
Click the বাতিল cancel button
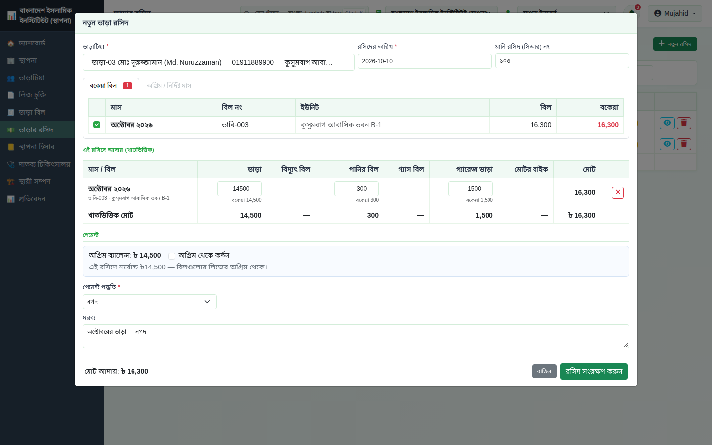(x=544, y=371)
